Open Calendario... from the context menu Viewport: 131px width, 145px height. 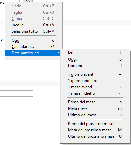(33, 47)
